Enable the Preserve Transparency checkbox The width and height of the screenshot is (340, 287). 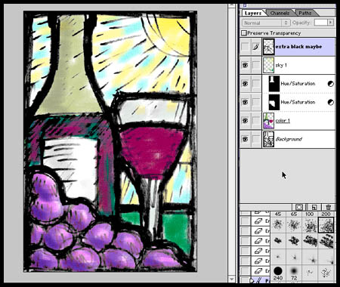click(x=244, y=33)
